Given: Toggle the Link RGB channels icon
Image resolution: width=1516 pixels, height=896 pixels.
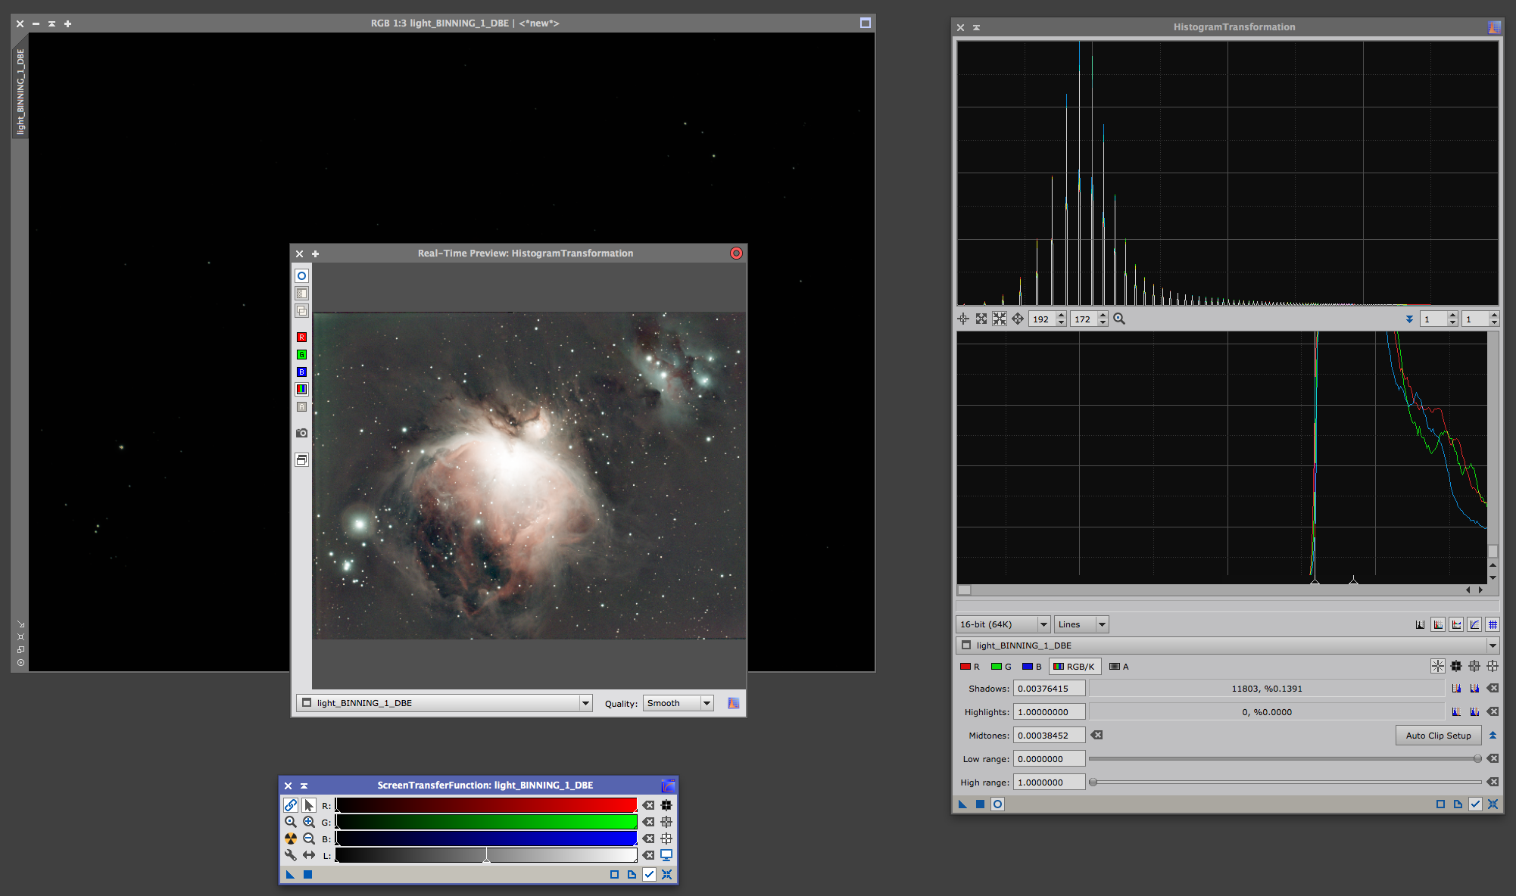Looking at the screenshot, I should pos(291,805).
